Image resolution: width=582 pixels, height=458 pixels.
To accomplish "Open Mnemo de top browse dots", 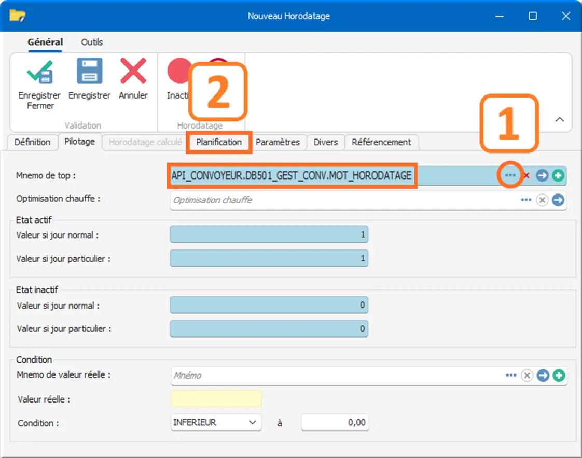I will click(x=510, y=175).
